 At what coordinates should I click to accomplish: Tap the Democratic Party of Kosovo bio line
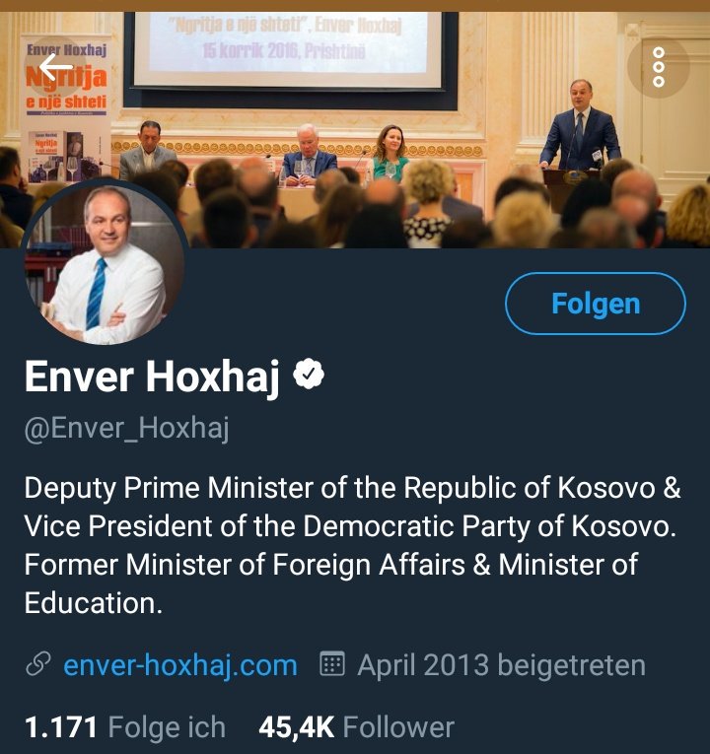[350, 525]
